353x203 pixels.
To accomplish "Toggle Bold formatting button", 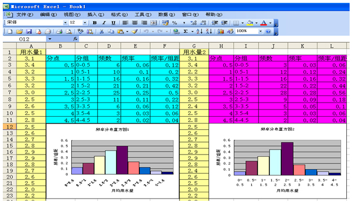I will (95, 23).
